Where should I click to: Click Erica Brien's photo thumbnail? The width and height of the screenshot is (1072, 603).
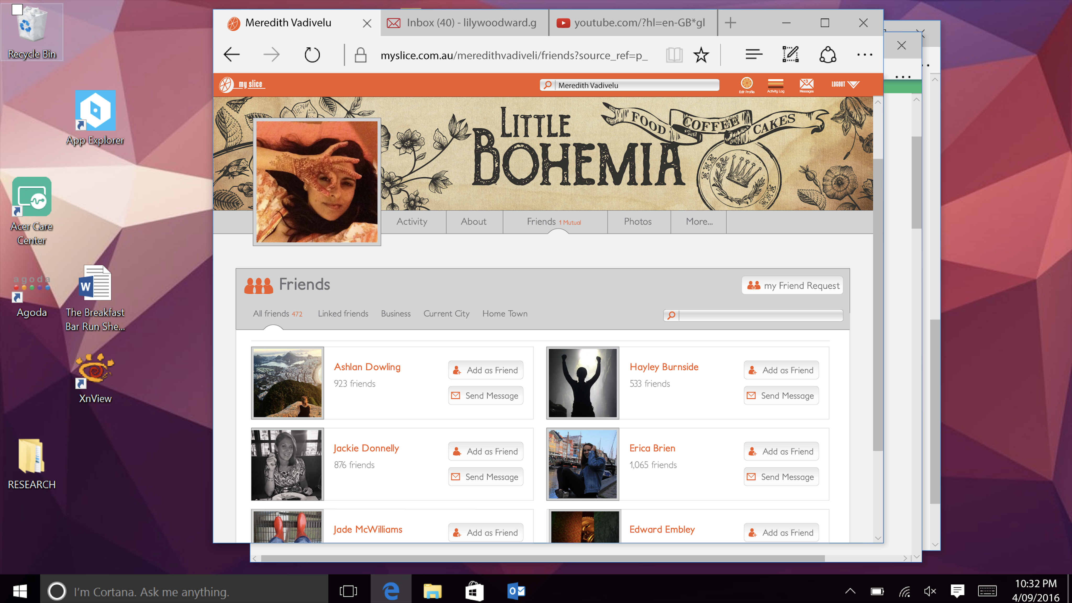coord(583,464)
